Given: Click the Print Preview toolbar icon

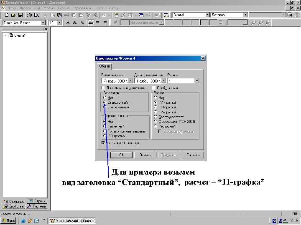Looking at the screenshot, I should pos(36,15).
